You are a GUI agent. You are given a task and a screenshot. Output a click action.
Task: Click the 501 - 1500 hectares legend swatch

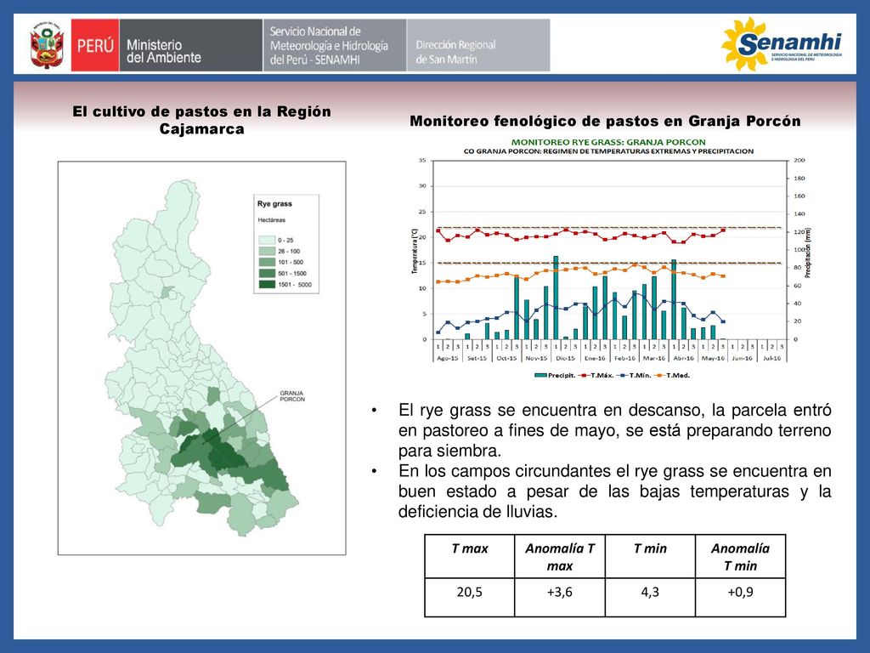pos(267,273)
